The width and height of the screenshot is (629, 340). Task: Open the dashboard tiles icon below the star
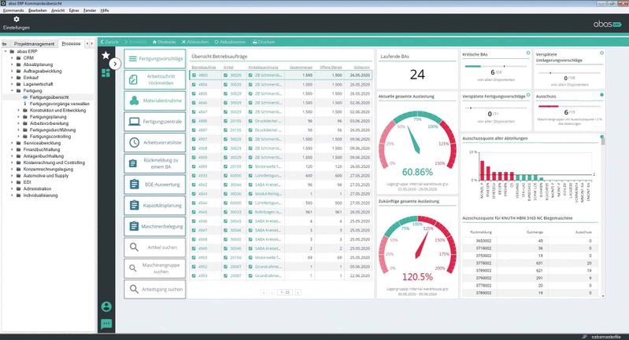click(105, 73)
